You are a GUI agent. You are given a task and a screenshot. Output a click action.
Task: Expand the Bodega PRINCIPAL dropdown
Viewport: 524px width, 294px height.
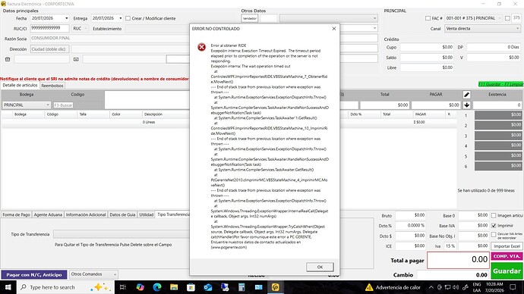pos(47,105)
